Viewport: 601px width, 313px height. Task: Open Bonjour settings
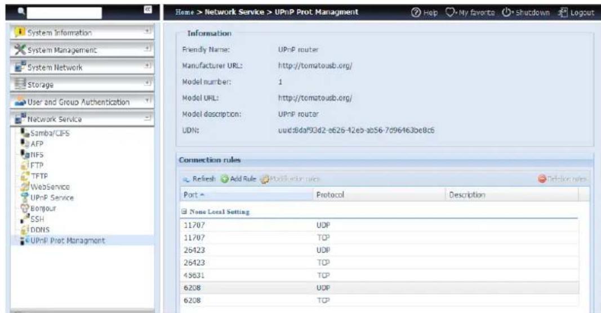[x=43, y=208]
